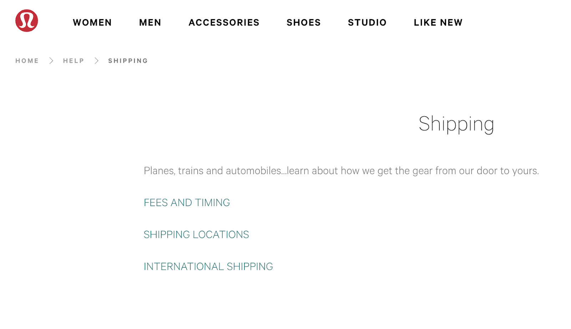Click the large Shipping page heading
Screen dimensions: 571x329
456,124
